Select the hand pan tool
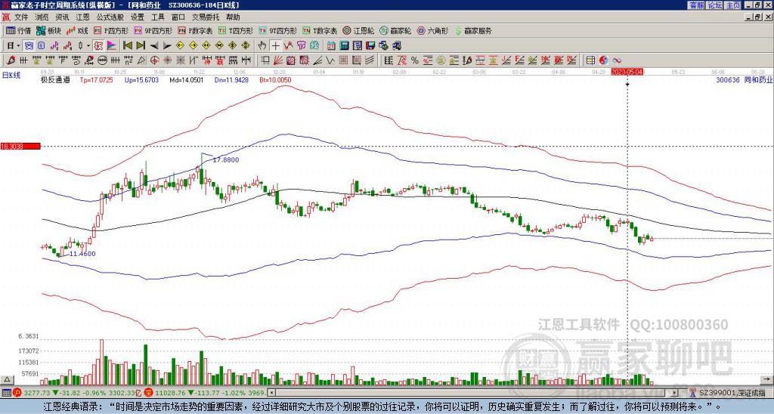The height and width of the screenshot is (414, 774). click(262, 45)
